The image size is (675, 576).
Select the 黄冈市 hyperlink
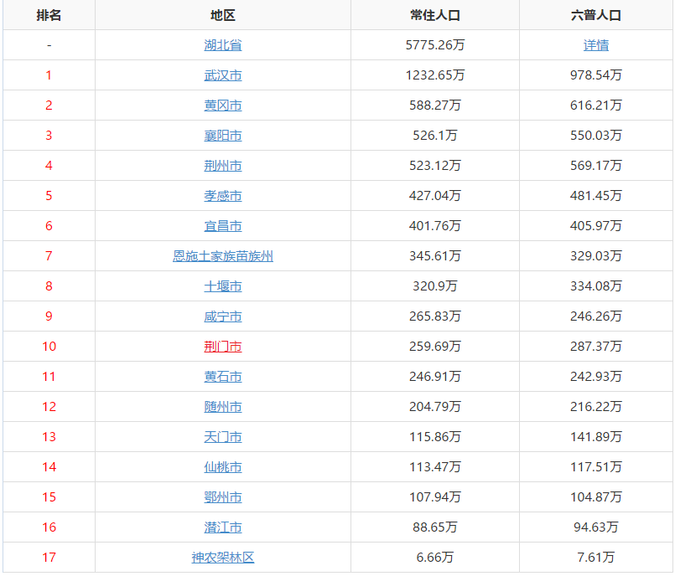click(221, 105)
